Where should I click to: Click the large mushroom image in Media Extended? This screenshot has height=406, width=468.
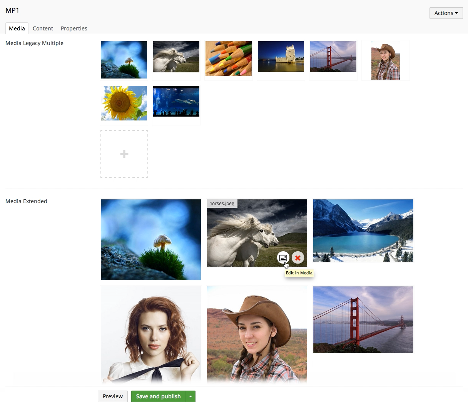coord(151,240)
